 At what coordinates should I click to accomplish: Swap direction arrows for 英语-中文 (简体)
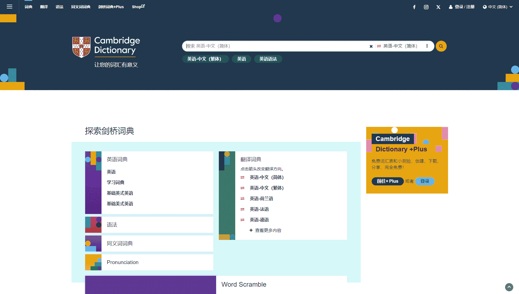[x=242, y=177]
